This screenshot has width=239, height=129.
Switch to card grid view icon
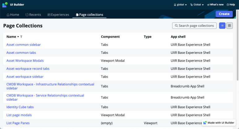pos(229,26)
